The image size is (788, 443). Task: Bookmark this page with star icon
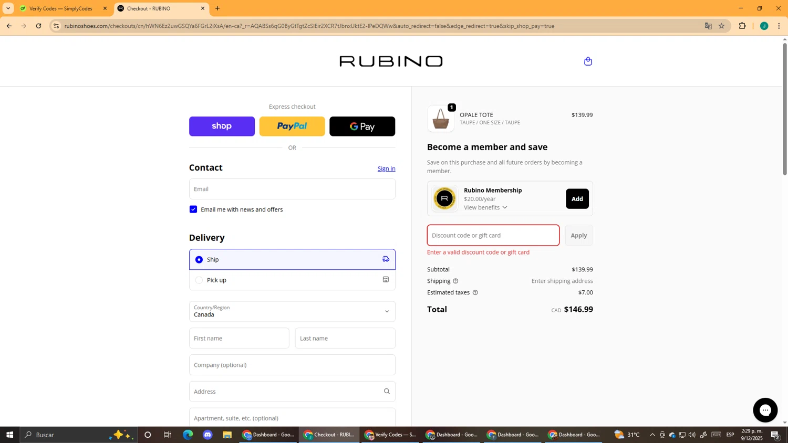point(721,26)
